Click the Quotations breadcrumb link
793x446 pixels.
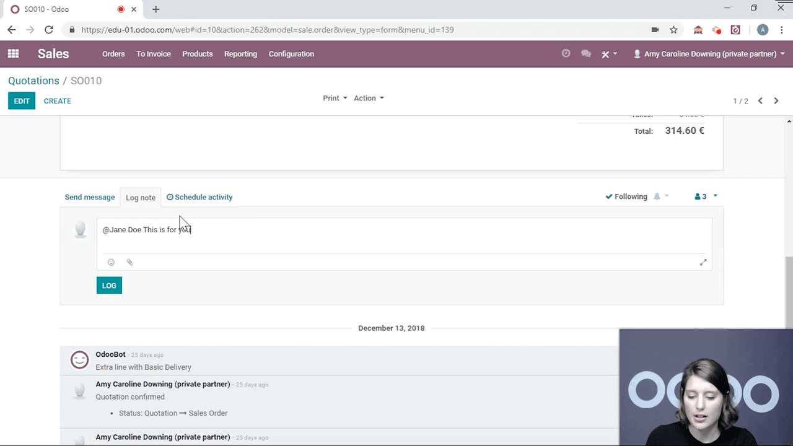pos(33,81)
